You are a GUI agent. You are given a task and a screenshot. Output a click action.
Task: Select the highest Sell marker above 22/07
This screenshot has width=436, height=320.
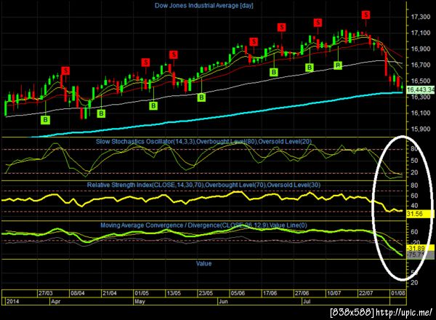pyautogui.click(x=366, y=15)
